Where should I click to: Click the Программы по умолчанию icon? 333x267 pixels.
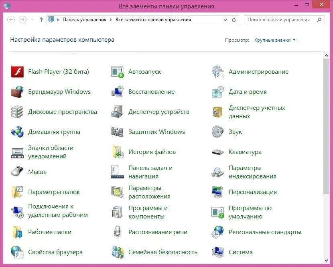coord(218,212)
